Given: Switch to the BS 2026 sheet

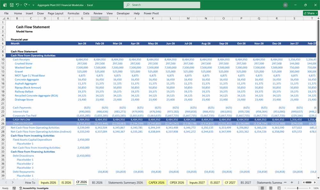Looking at the screenshot, I should click(97, 183).
